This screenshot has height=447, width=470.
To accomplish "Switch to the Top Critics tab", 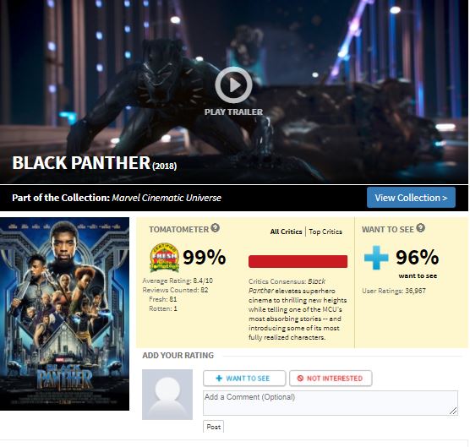I will click(325, 232).
